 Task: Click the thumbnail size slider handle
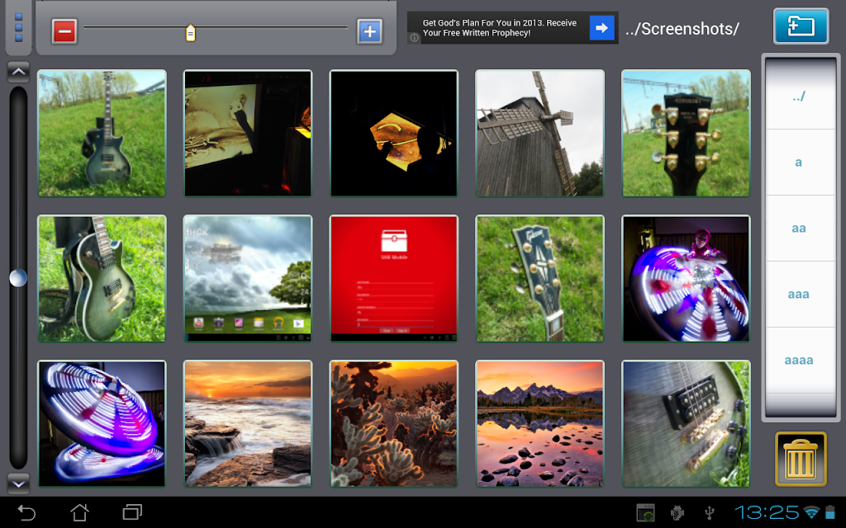[x=191, y=33]
